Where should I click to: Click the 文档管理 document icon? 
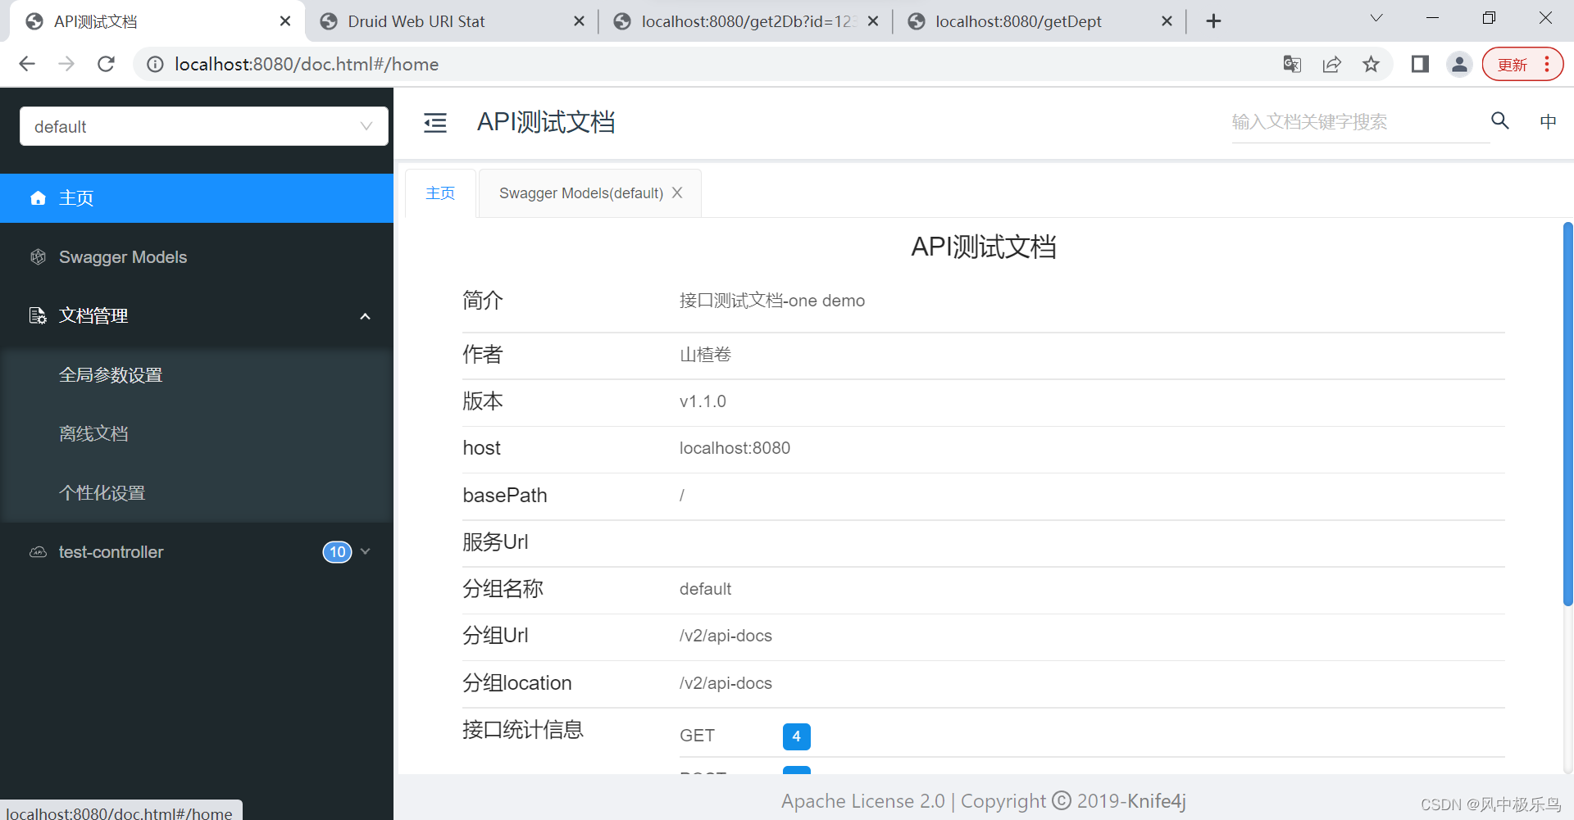pyautogui.click(x=38, y=316)
